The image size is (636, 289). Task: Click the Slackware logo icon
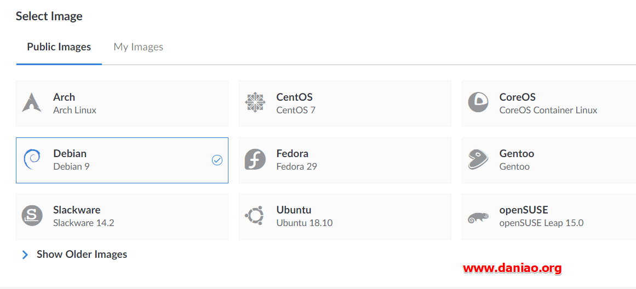[32, 216]
